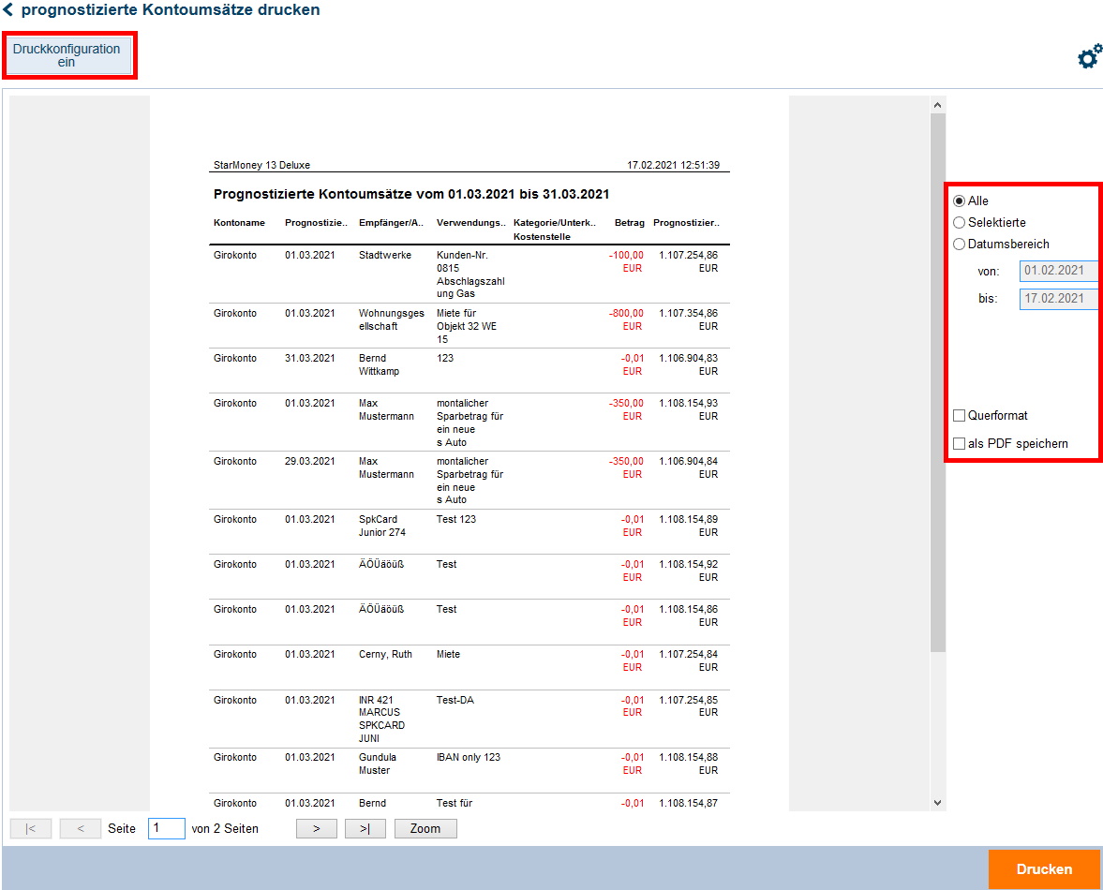Click the Zoom button
Image resolution: width=1103 pixels, height=890 pixels.
point(425,828)
